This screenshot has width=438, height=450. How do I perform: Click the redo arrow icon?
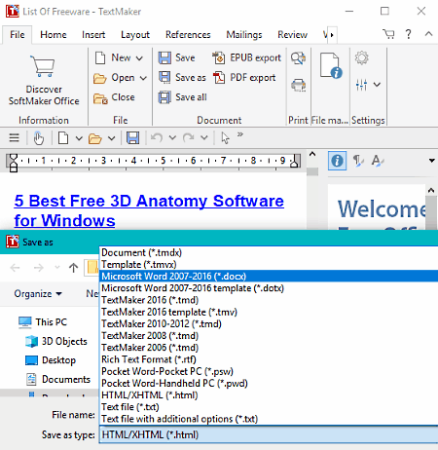point(189,138)
